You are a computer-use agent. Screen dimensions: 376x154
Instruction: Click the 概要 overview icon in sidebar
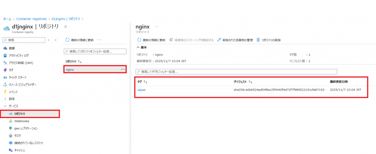point(5,48)
